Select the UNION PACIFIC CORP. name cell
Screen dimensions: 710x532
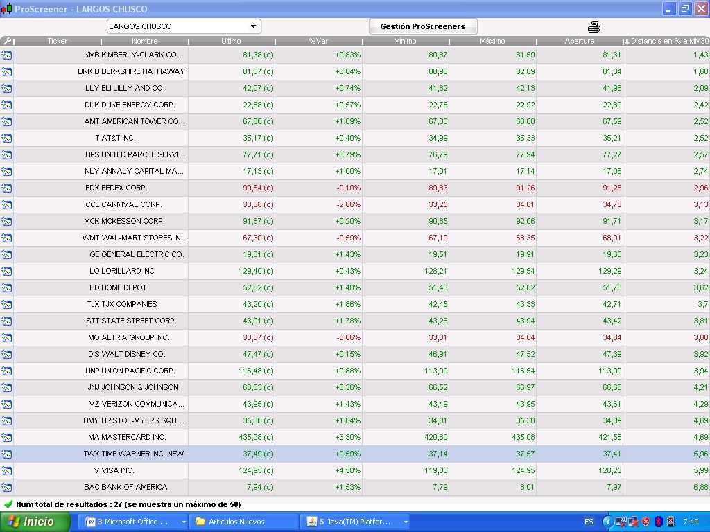[144, 371]
